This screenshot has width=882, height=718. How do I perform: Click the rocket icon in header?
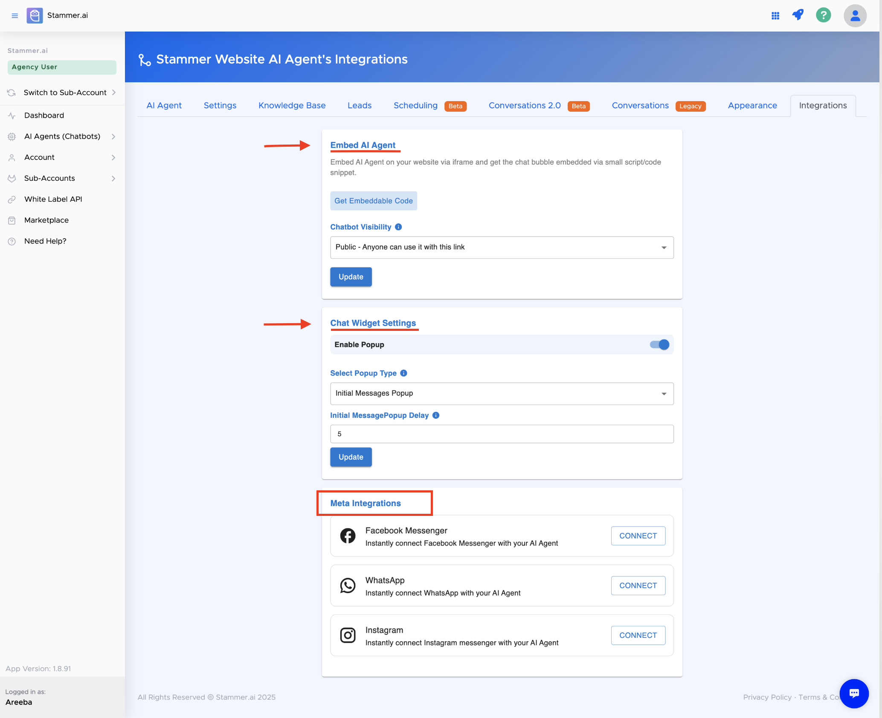click(798, 15)
